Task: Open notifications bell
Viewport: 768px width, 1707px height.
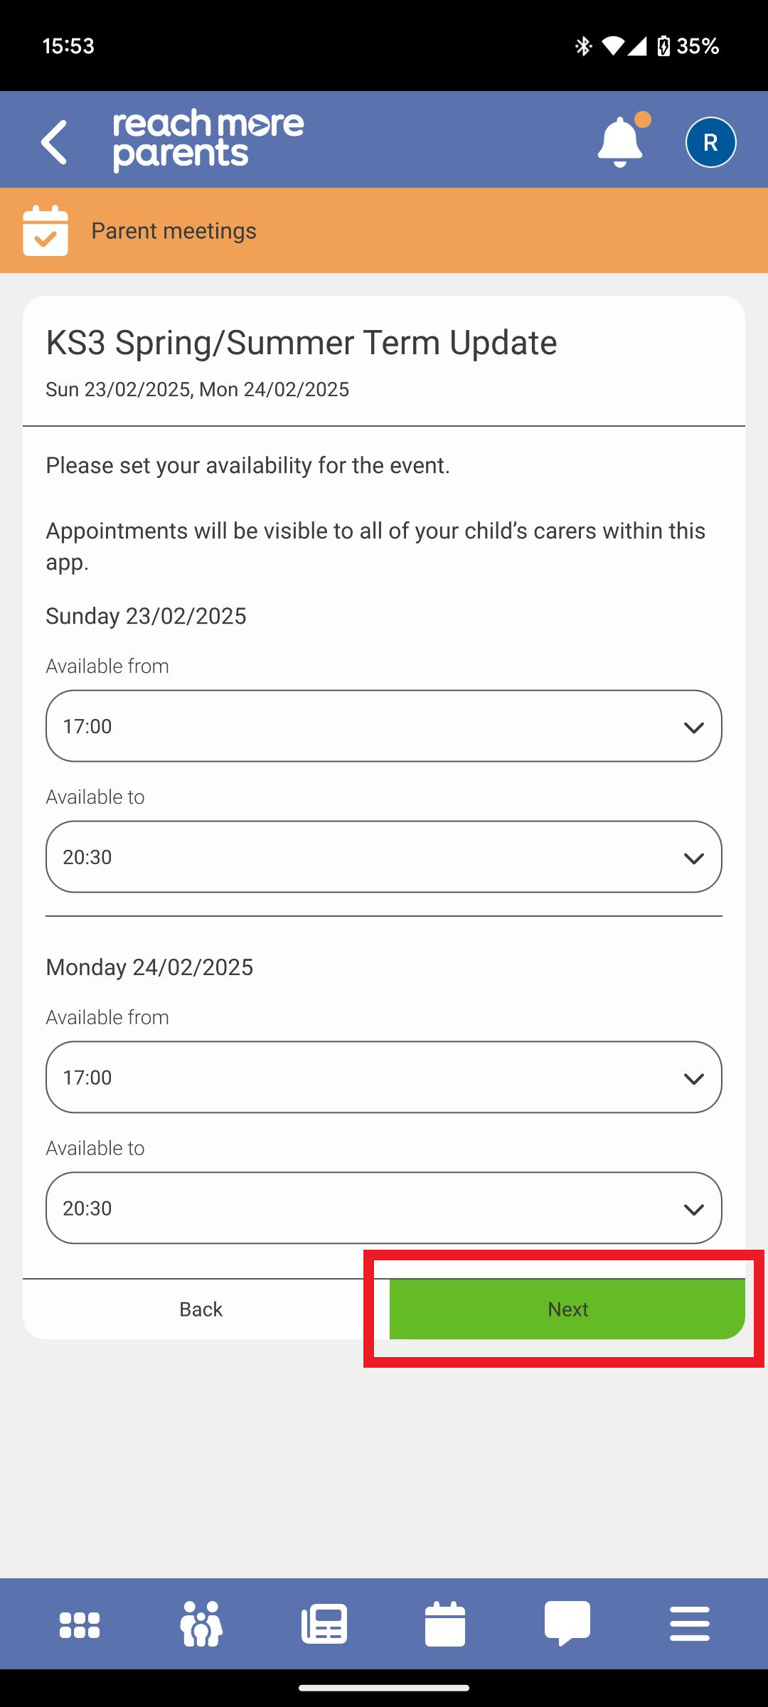Action: point(621,142)
